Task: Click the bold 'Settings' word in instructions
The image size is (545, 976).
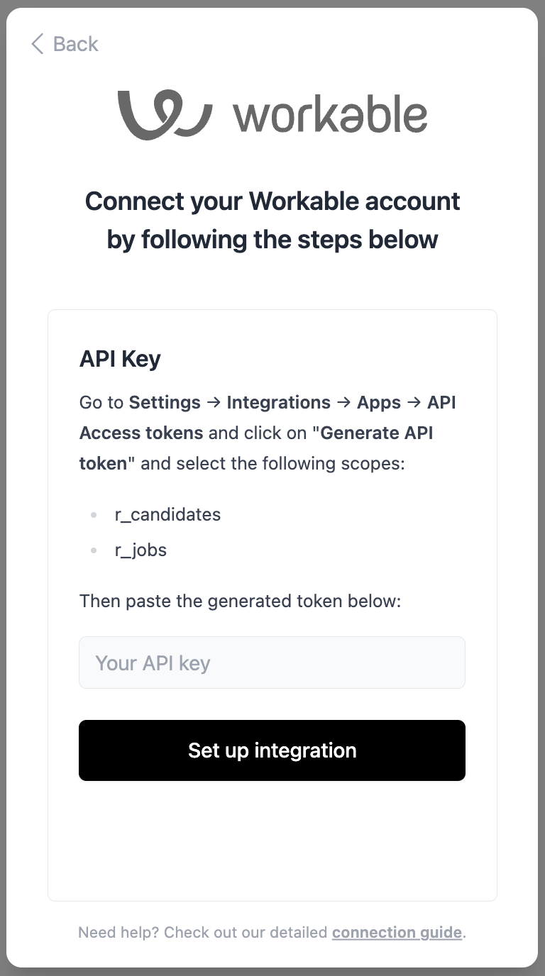Action: (165, 403)
